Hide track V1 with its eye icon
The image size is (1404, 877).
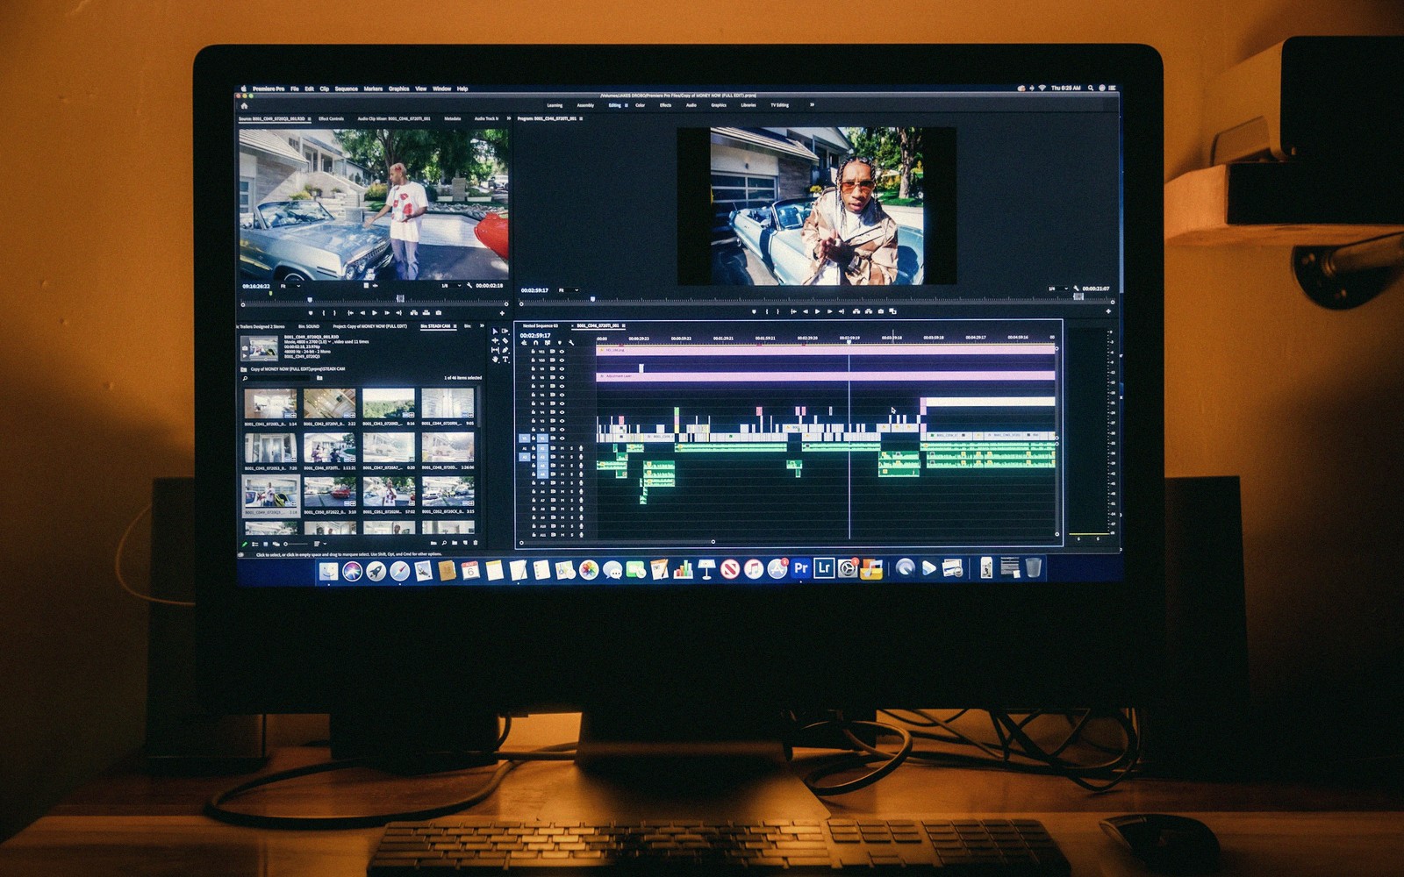[562, 438]
